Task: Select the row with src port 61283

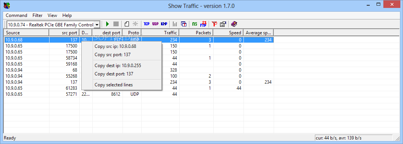Action: [x=139, y=88]
